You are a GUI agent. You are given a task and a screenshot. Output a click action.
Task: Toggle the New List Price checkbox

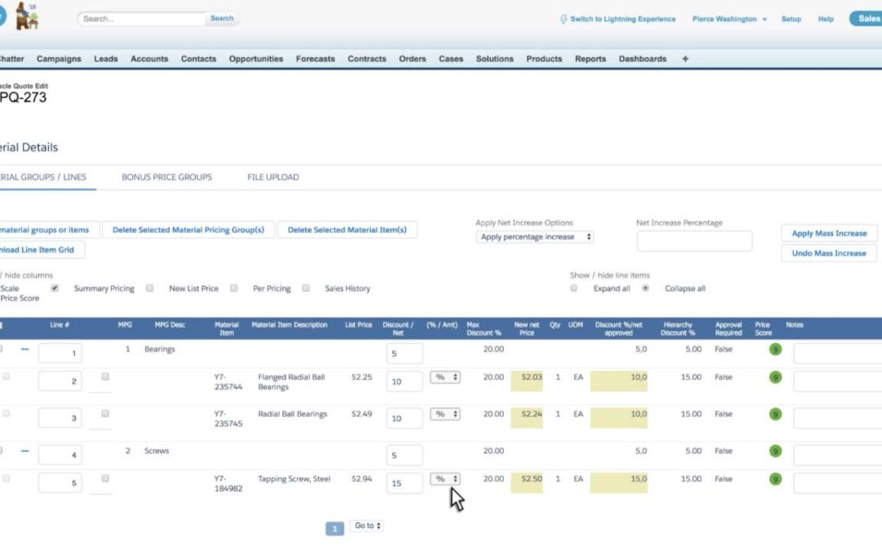point(149,288)
